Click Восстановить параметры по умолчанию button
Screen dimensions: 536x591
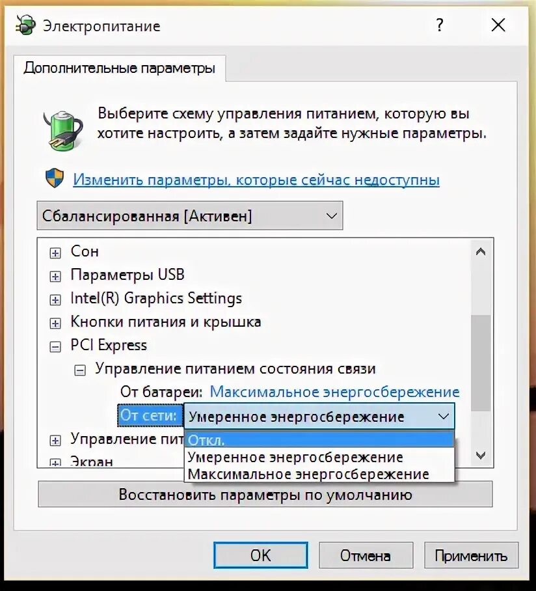(265, 494)
